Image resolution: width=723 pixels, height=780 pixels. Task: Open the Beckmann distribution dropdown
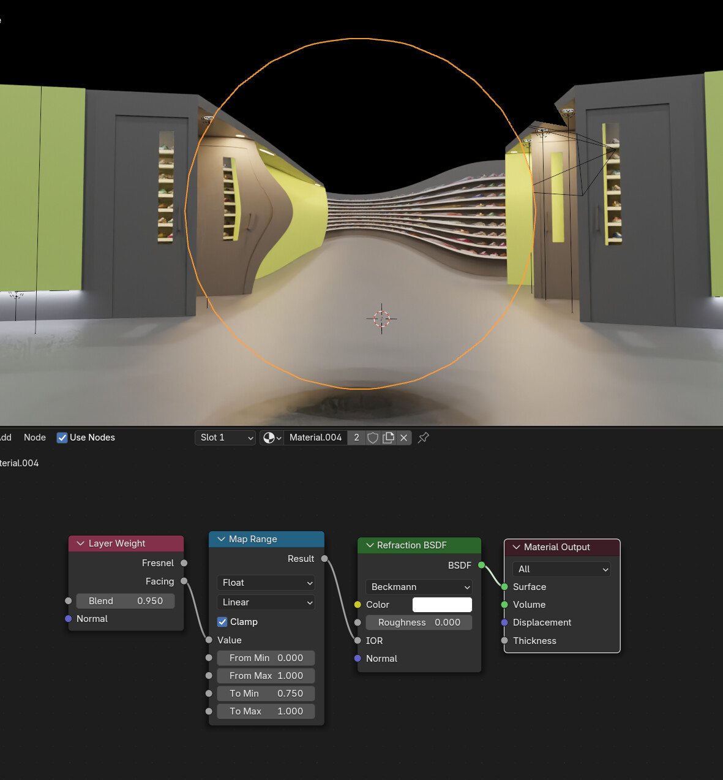click(x=419, y=587)
